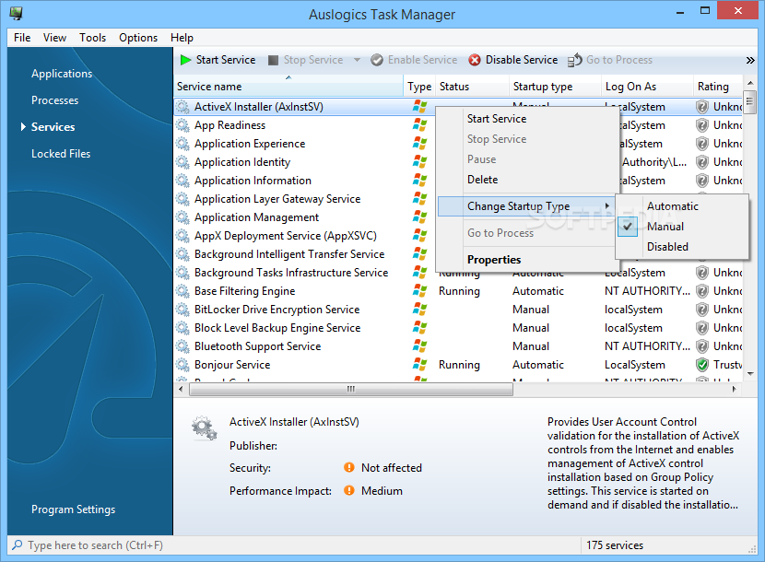This screenshot has height=562, width=765.
Task: Click the gear icon beside App Readiness
Action: 183,125
